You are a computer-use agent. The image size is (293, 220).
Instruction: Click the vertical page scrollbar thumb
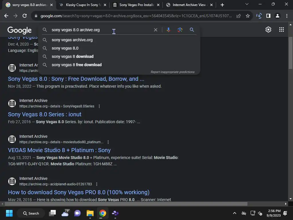(290, 53)
